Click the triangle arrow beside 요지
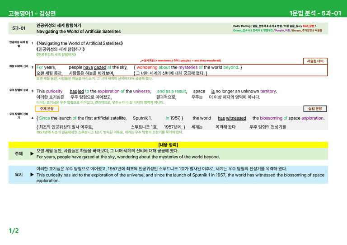This screenshot has width=347, height=245. [32, 175]
